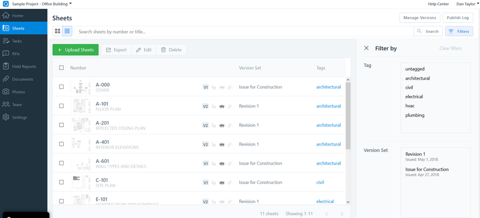
Task: Open the C-101 sheet thumbnail
Action: 81,182
